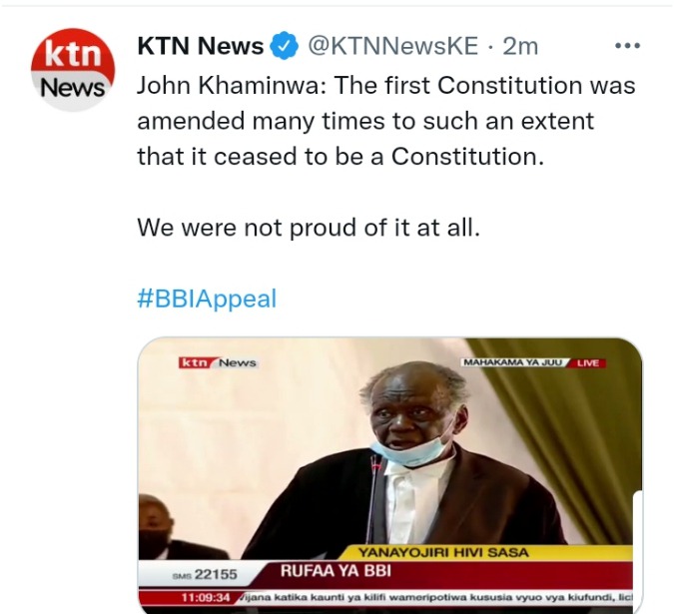
Task: Open the KTN News display name
Action: [201, 46]
